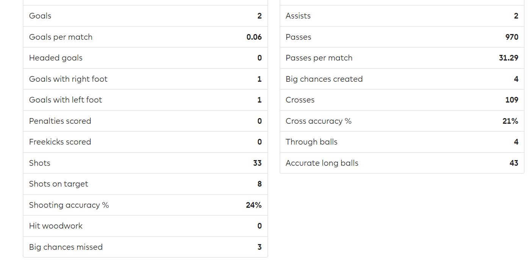This screenshot has height=260, width=528.
Task: Select the Cross accuracy % row
Action: [402, 121]
